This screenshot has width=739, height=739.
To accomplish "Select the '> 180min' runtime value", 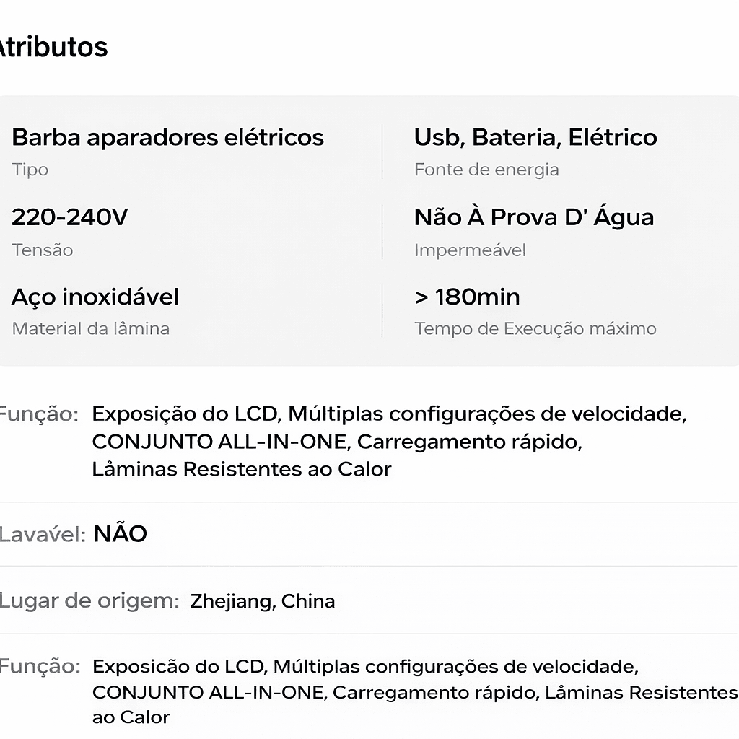I will [467, 297].
